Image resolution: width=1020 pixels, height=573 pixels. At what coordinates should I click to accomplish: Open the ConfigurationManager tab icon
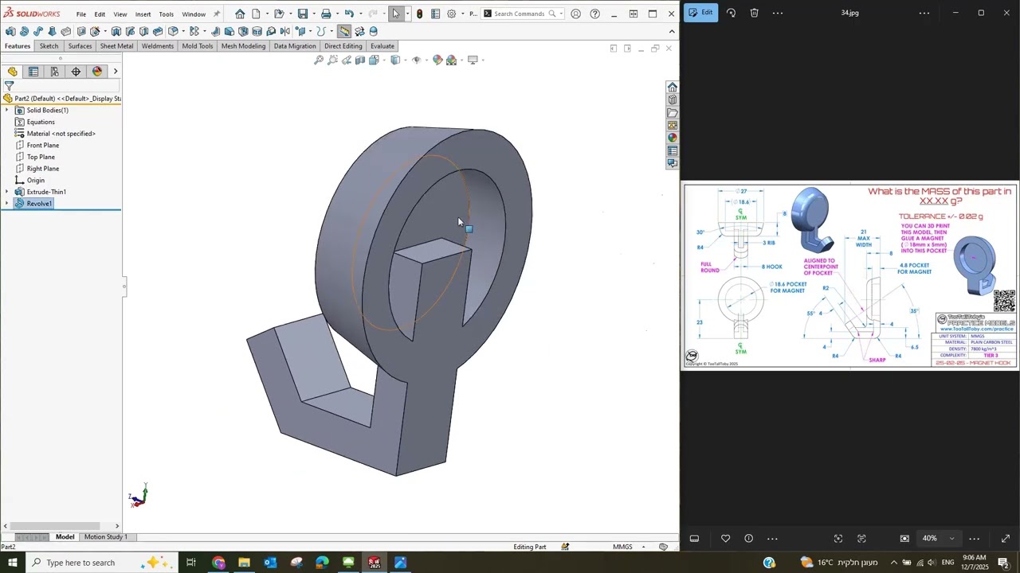54,72
